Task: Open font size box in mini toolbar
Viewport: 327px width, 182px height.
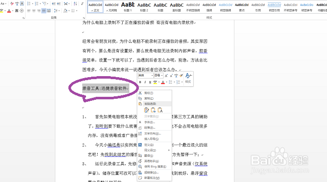Action: point(158,76)
